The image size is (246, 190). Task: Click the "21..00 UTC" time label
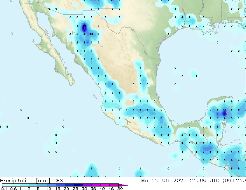204,181
